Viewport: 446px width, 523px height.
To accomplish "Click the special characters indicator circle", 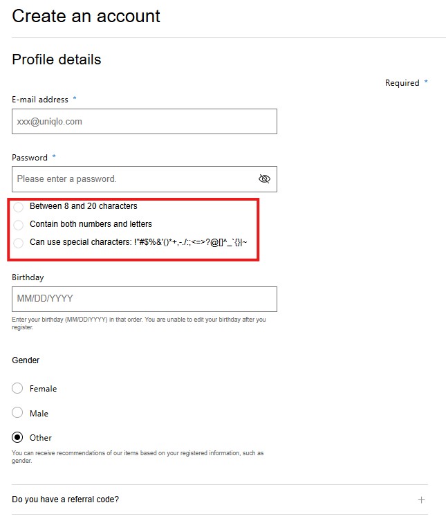I will tap(18, 243).
